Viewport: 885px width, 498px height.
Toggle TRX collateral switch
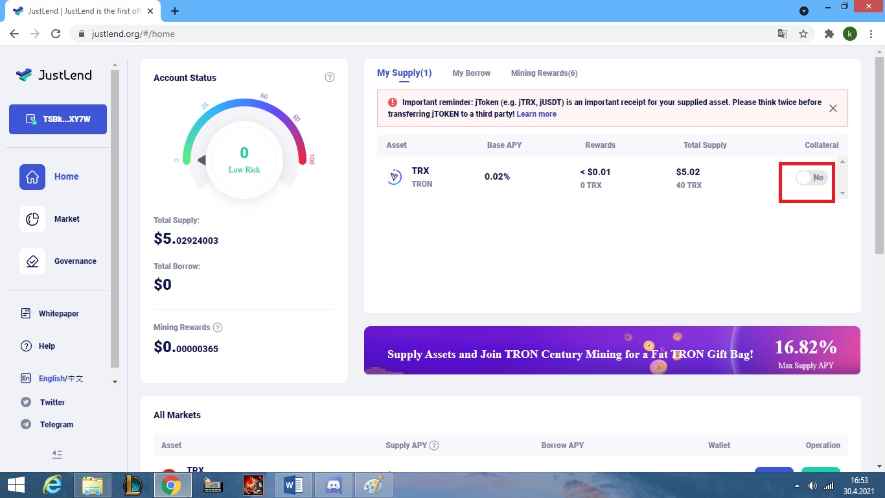(x=812, y=178)
